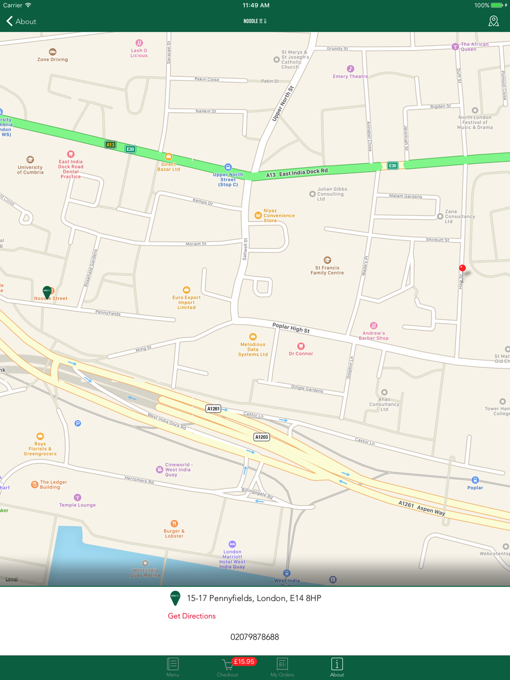Tap University of Cumbria map icon
The image size is (510, 680).
click(x=30, y=160)
